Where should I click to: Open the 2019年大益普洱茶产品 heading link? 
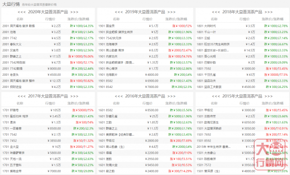pyautogui.click(x=145, y=12)
